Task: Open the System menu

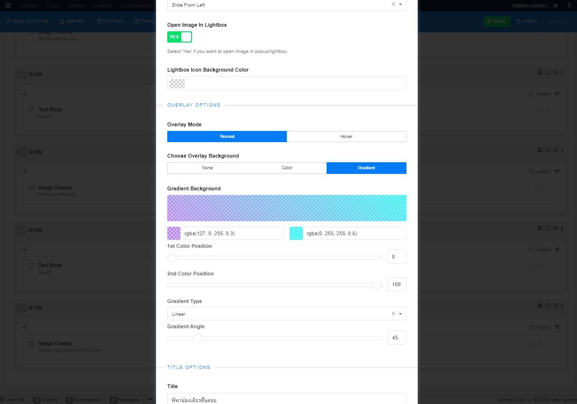Action: tap(29, 6)
